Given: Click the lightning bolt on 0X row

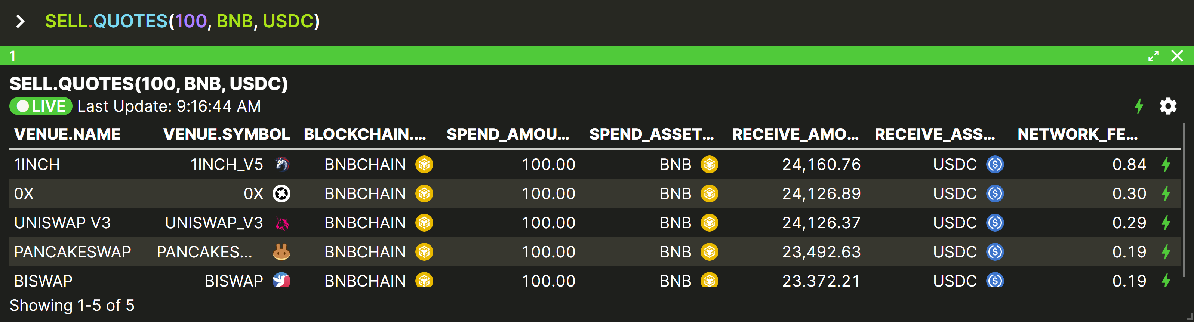Looking at the screenshot, I should pos(1166,193).
